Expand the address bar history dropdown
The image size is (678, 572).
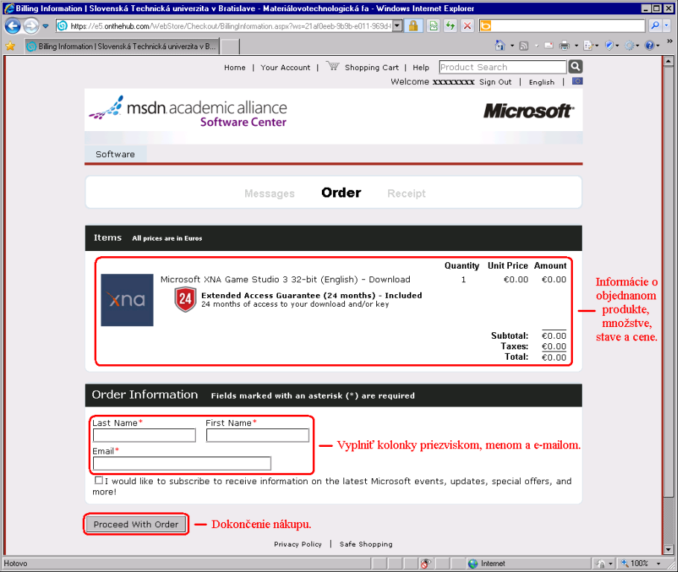tap(397, 26)
